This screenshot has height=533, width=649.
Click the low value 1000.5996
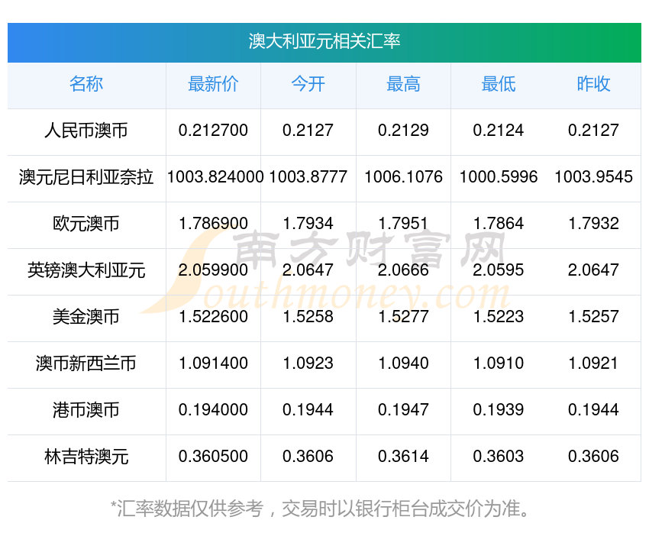pos(499,177)
